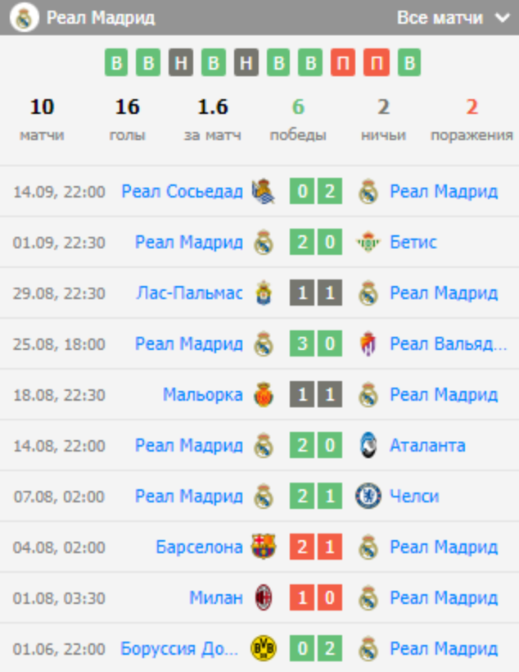Screen dimensions: 519x672
Task: Click the Mallorca team crest
Action: click(x=264, y=395)
